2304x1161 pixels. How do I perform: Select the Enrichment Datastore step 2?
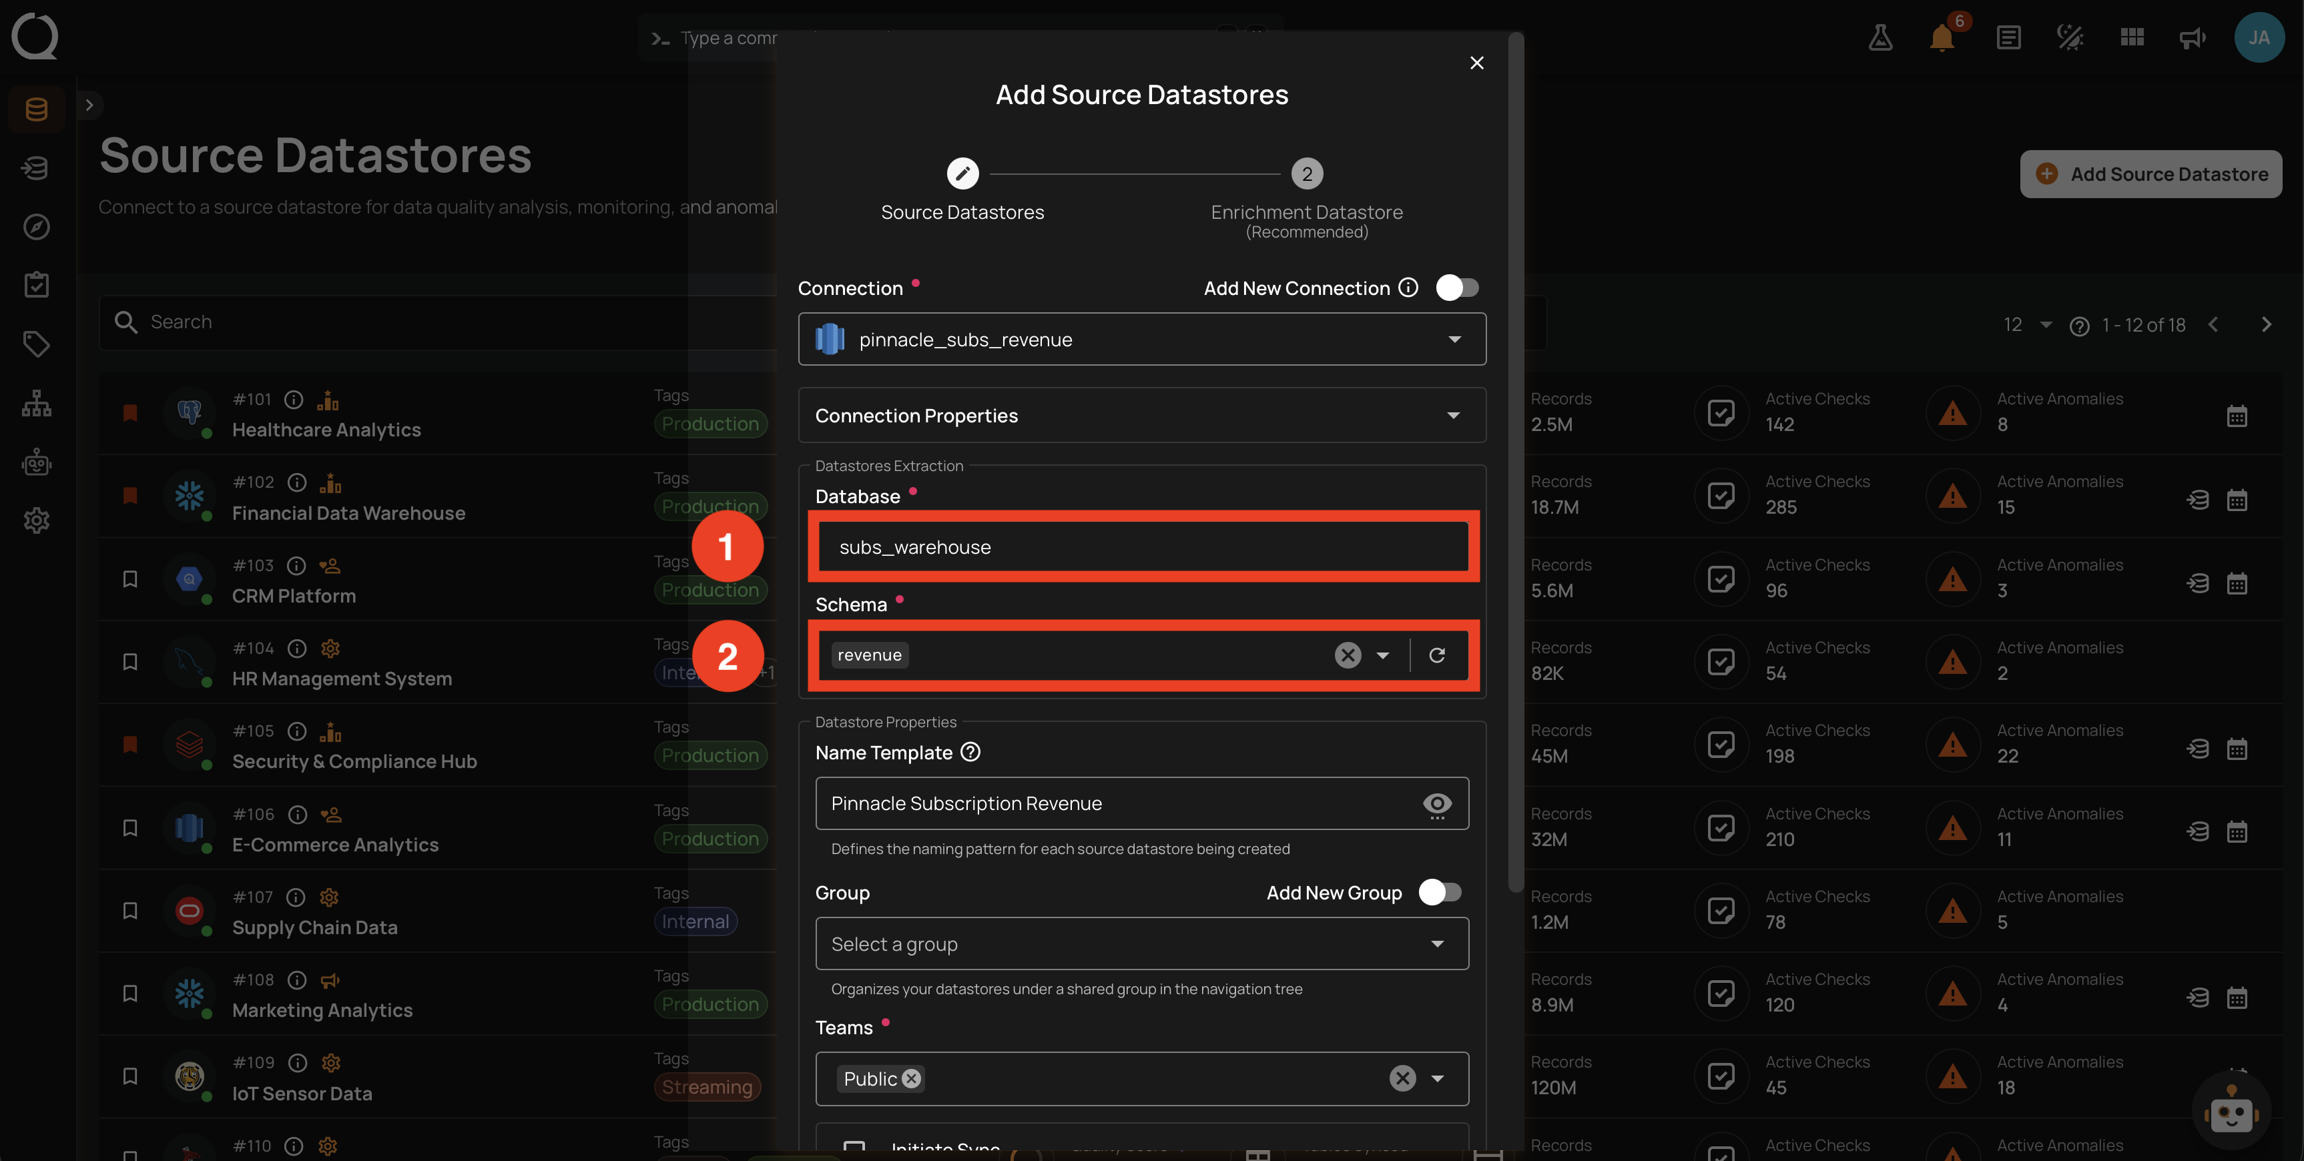[x=1307, y=199]
